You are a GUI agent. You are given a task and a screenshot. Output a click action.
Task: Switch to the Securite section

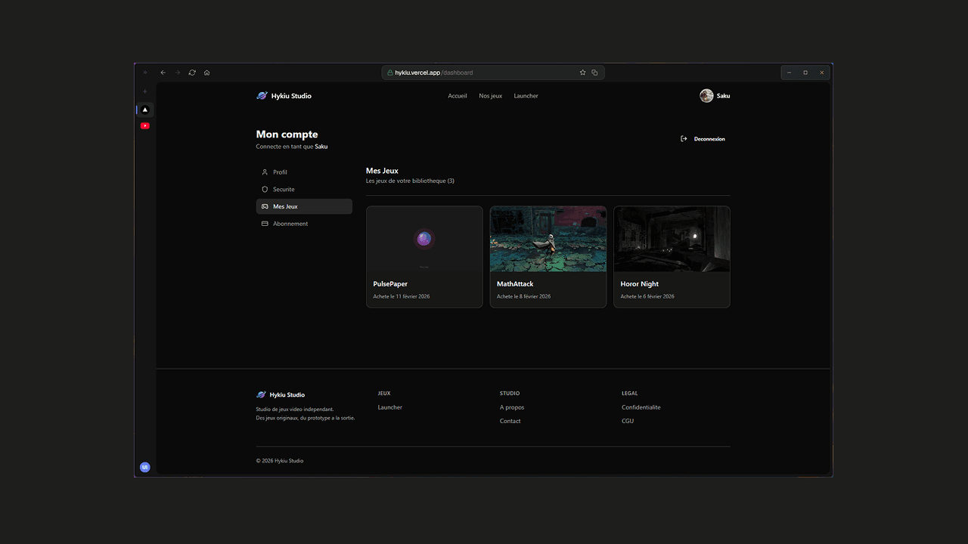click(x=284, y=190)
